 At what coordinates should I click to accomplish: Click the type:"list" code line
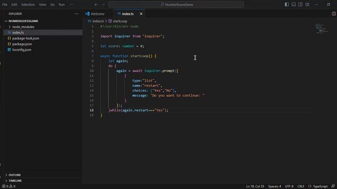(144, 80)
